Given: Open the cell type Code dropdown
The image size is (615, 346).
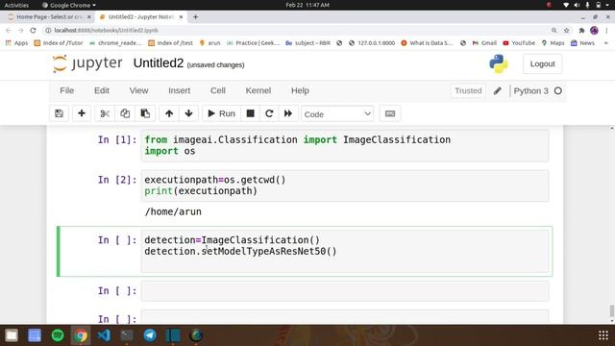Looking at the screenshot, I should click(x=337, y=114).
